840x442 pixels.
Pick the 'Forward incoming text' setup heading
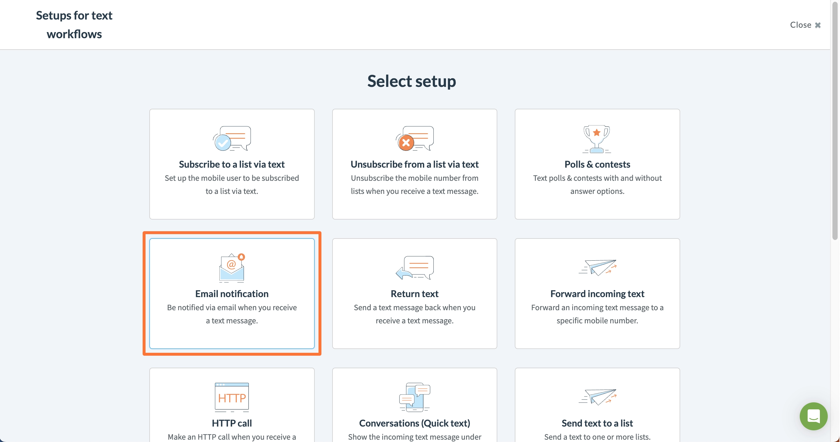coord(597,294)
